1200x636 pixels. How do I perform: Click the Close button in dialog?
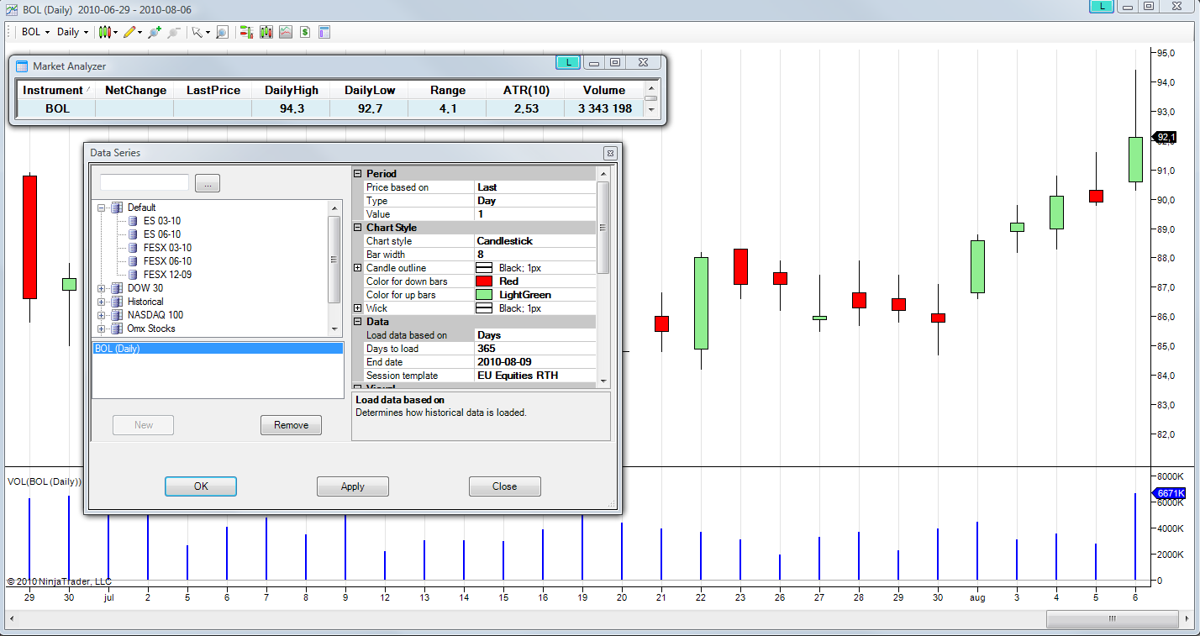pos(505,486)
